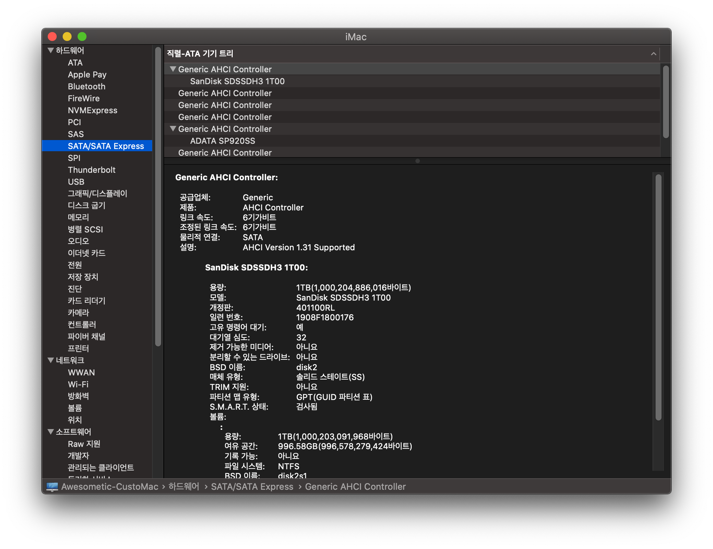Collapse the 소프트웨어 section triangle
The height and width of the screenshot is (549, 713).
(x=51, y=432)
